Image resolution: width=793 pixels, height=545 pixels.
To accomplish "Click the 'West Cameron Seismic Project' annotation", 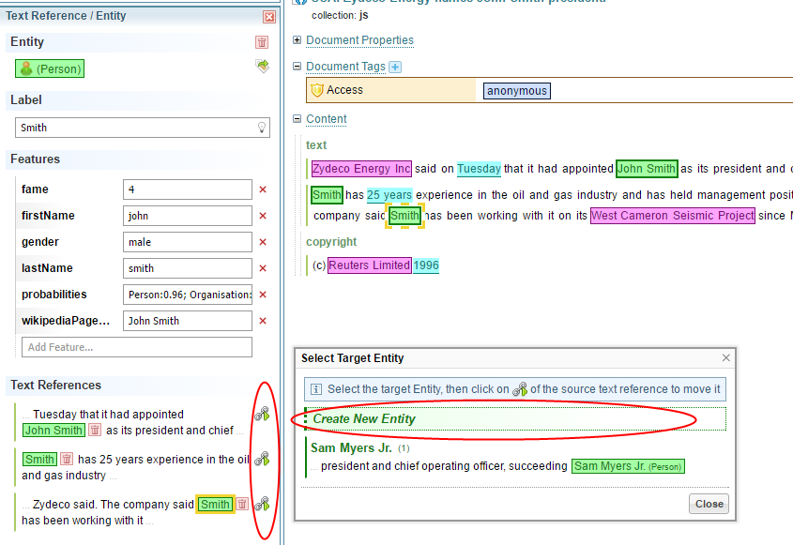I will 672,216.
